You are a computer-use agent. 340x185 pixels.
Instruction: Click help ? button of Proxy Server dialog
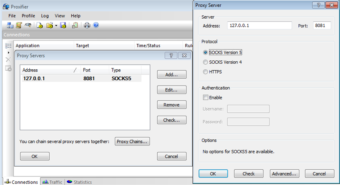point(318,5)
